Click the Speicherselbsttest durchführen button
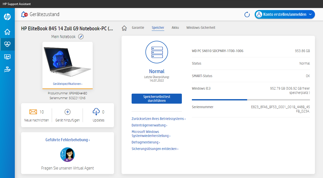323x178 pixels. (157, 99)
